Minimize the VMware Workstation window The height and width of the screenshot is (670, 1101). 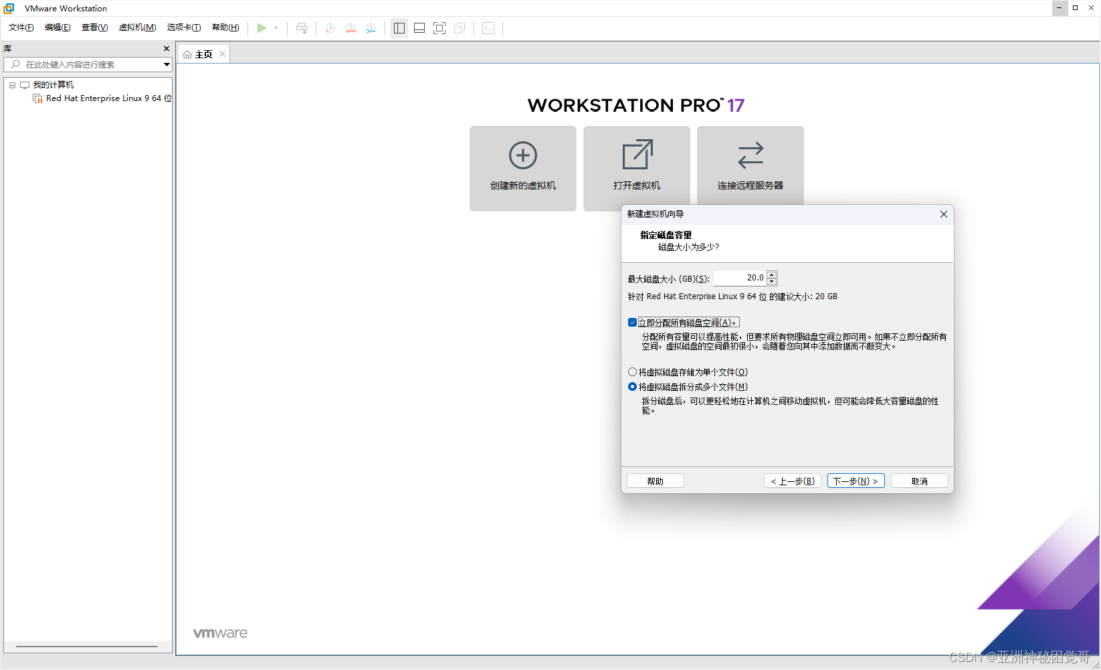click(1059, 8)
